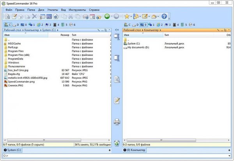Select drive button 3 in the right drive bar
The width and height of the screenshot is (234, 161).
(167, 25)
